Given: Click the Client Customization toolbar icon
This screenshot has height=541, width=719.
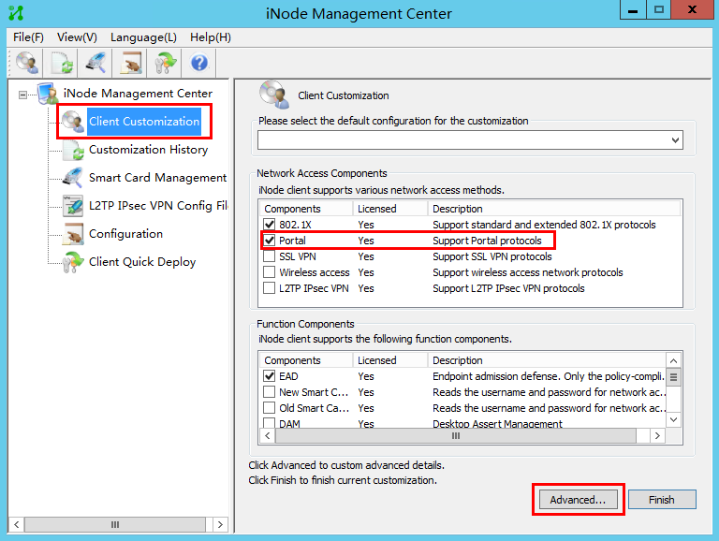Looking at the screenshot, I should (26, 63).
